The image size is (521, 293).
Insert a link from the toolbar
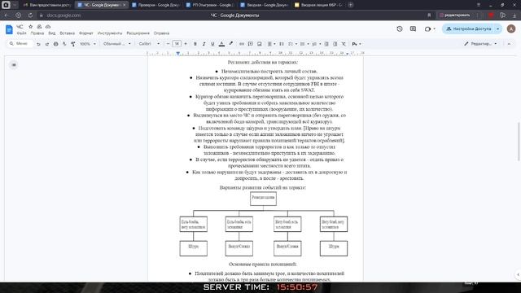pyautogui.click(x=242, y=44)
